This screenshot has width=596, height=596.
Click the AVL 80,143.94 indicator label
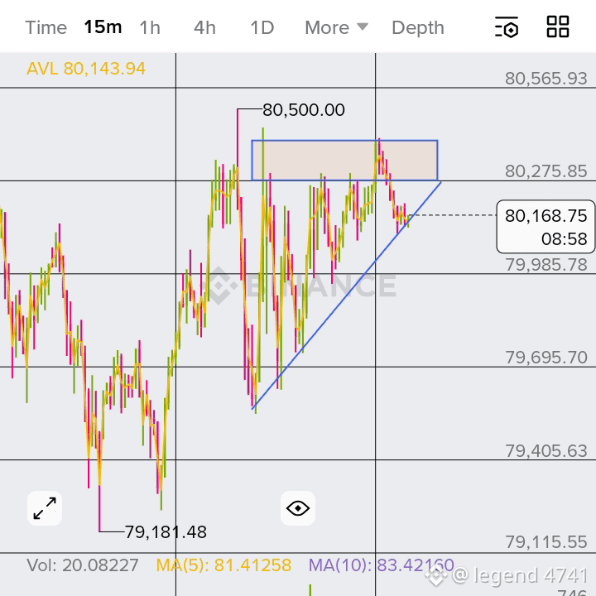(86, 69)
